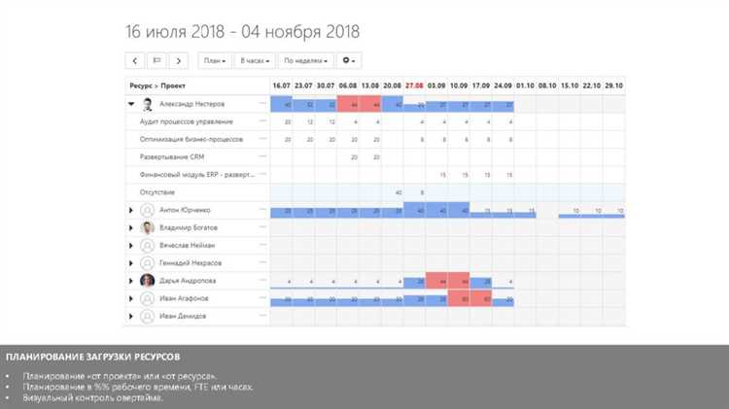Click Аудит процессов cell for week 16.07
The width and height of the screenshot is (729, 409).
(x=281, y=121)
